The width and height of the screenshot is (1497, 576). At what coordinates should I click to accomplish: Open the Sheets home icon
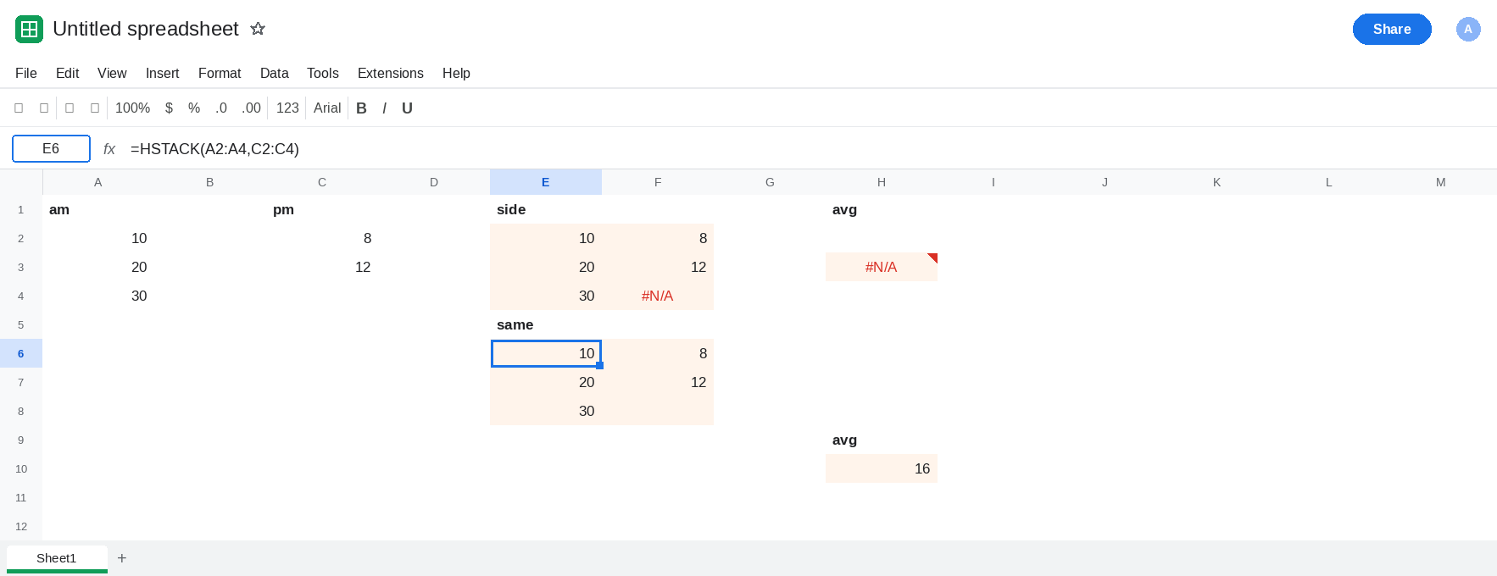pyautogui.click(x=29, y=30)
